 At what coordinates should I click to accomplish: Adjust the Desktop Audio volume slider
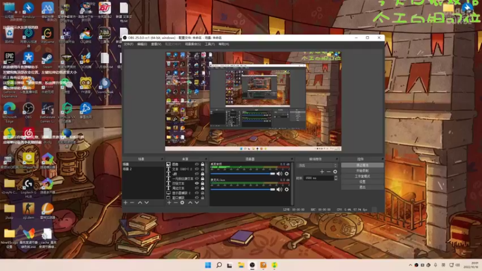point(243,173)
